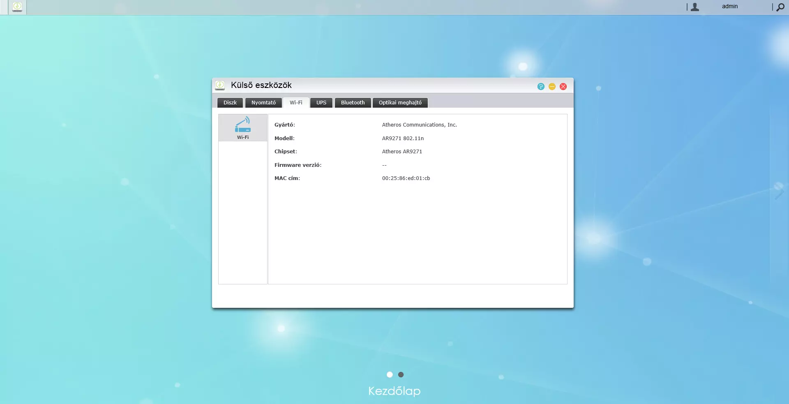Click the MAC address 00:25:86:ed:01:cb

pyautogui.click(x=406, y=178)
